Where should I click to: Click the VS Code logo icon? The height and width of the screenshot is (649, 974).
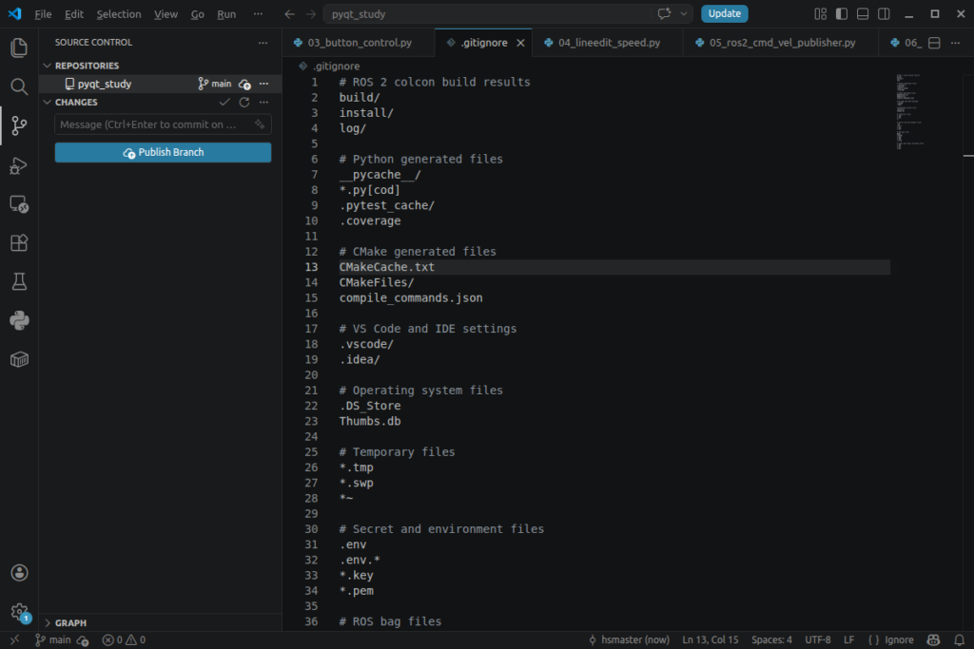point(14,13)
